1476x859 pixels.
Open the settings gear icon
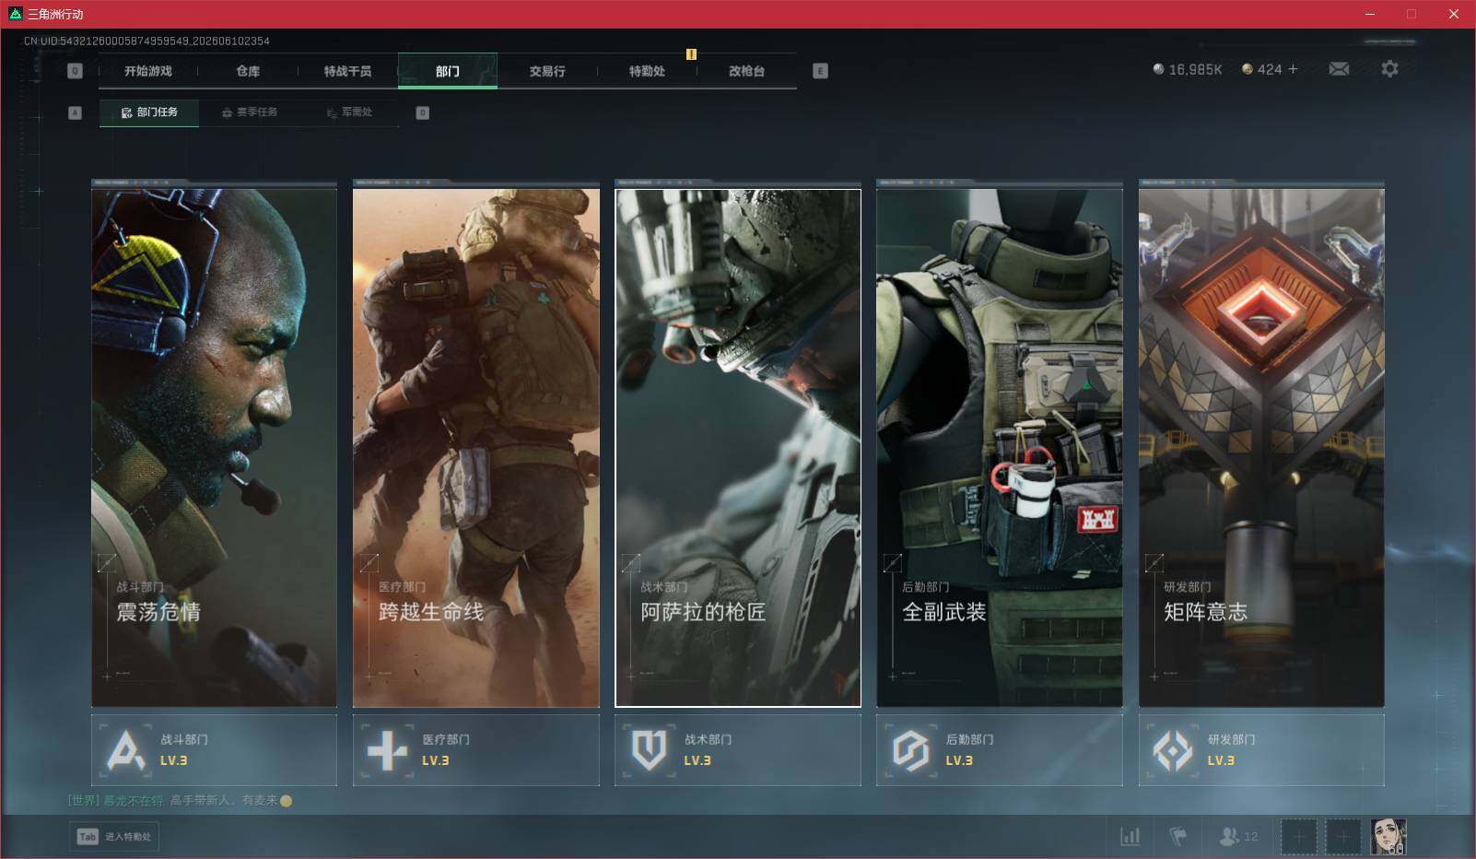(1389, 68)
